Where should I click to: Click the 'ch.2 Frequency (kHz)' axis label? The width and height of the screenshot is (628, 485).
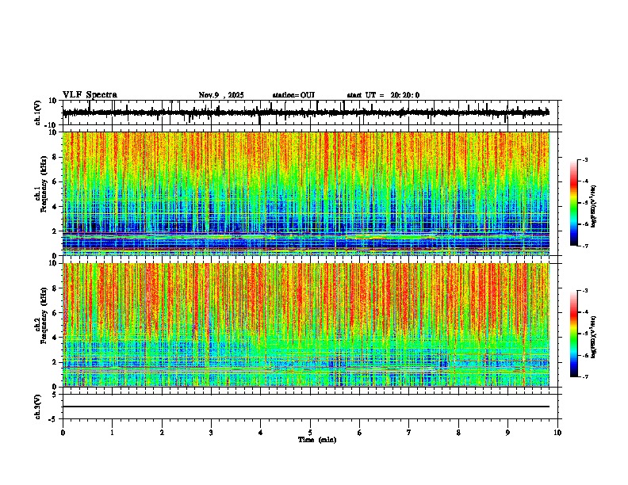[x=41, y=315]
